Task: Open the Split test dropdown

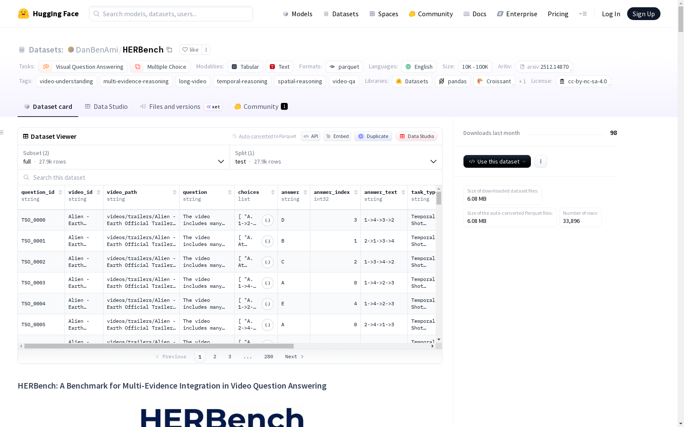Action: tap(336, 157)
